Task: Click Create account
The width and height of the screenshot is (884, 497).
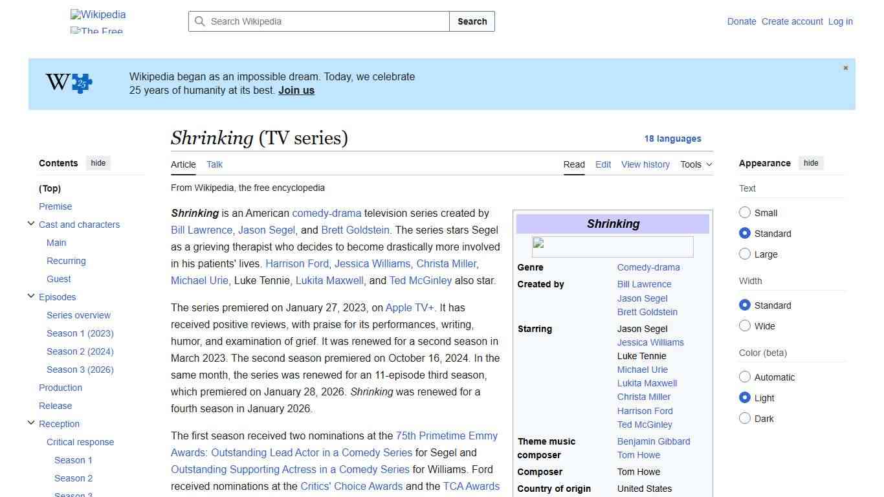Action: (792, 21)
